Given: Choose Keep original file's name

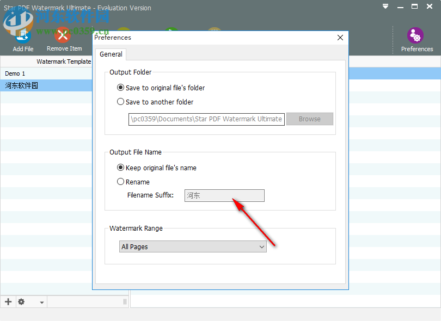Looking at the screenshot, I should 120,168.
